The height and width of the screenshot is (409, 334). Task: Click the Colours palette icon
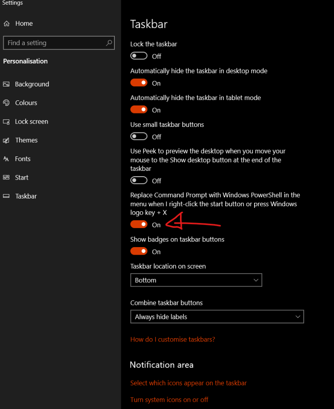tap(6, 103)
